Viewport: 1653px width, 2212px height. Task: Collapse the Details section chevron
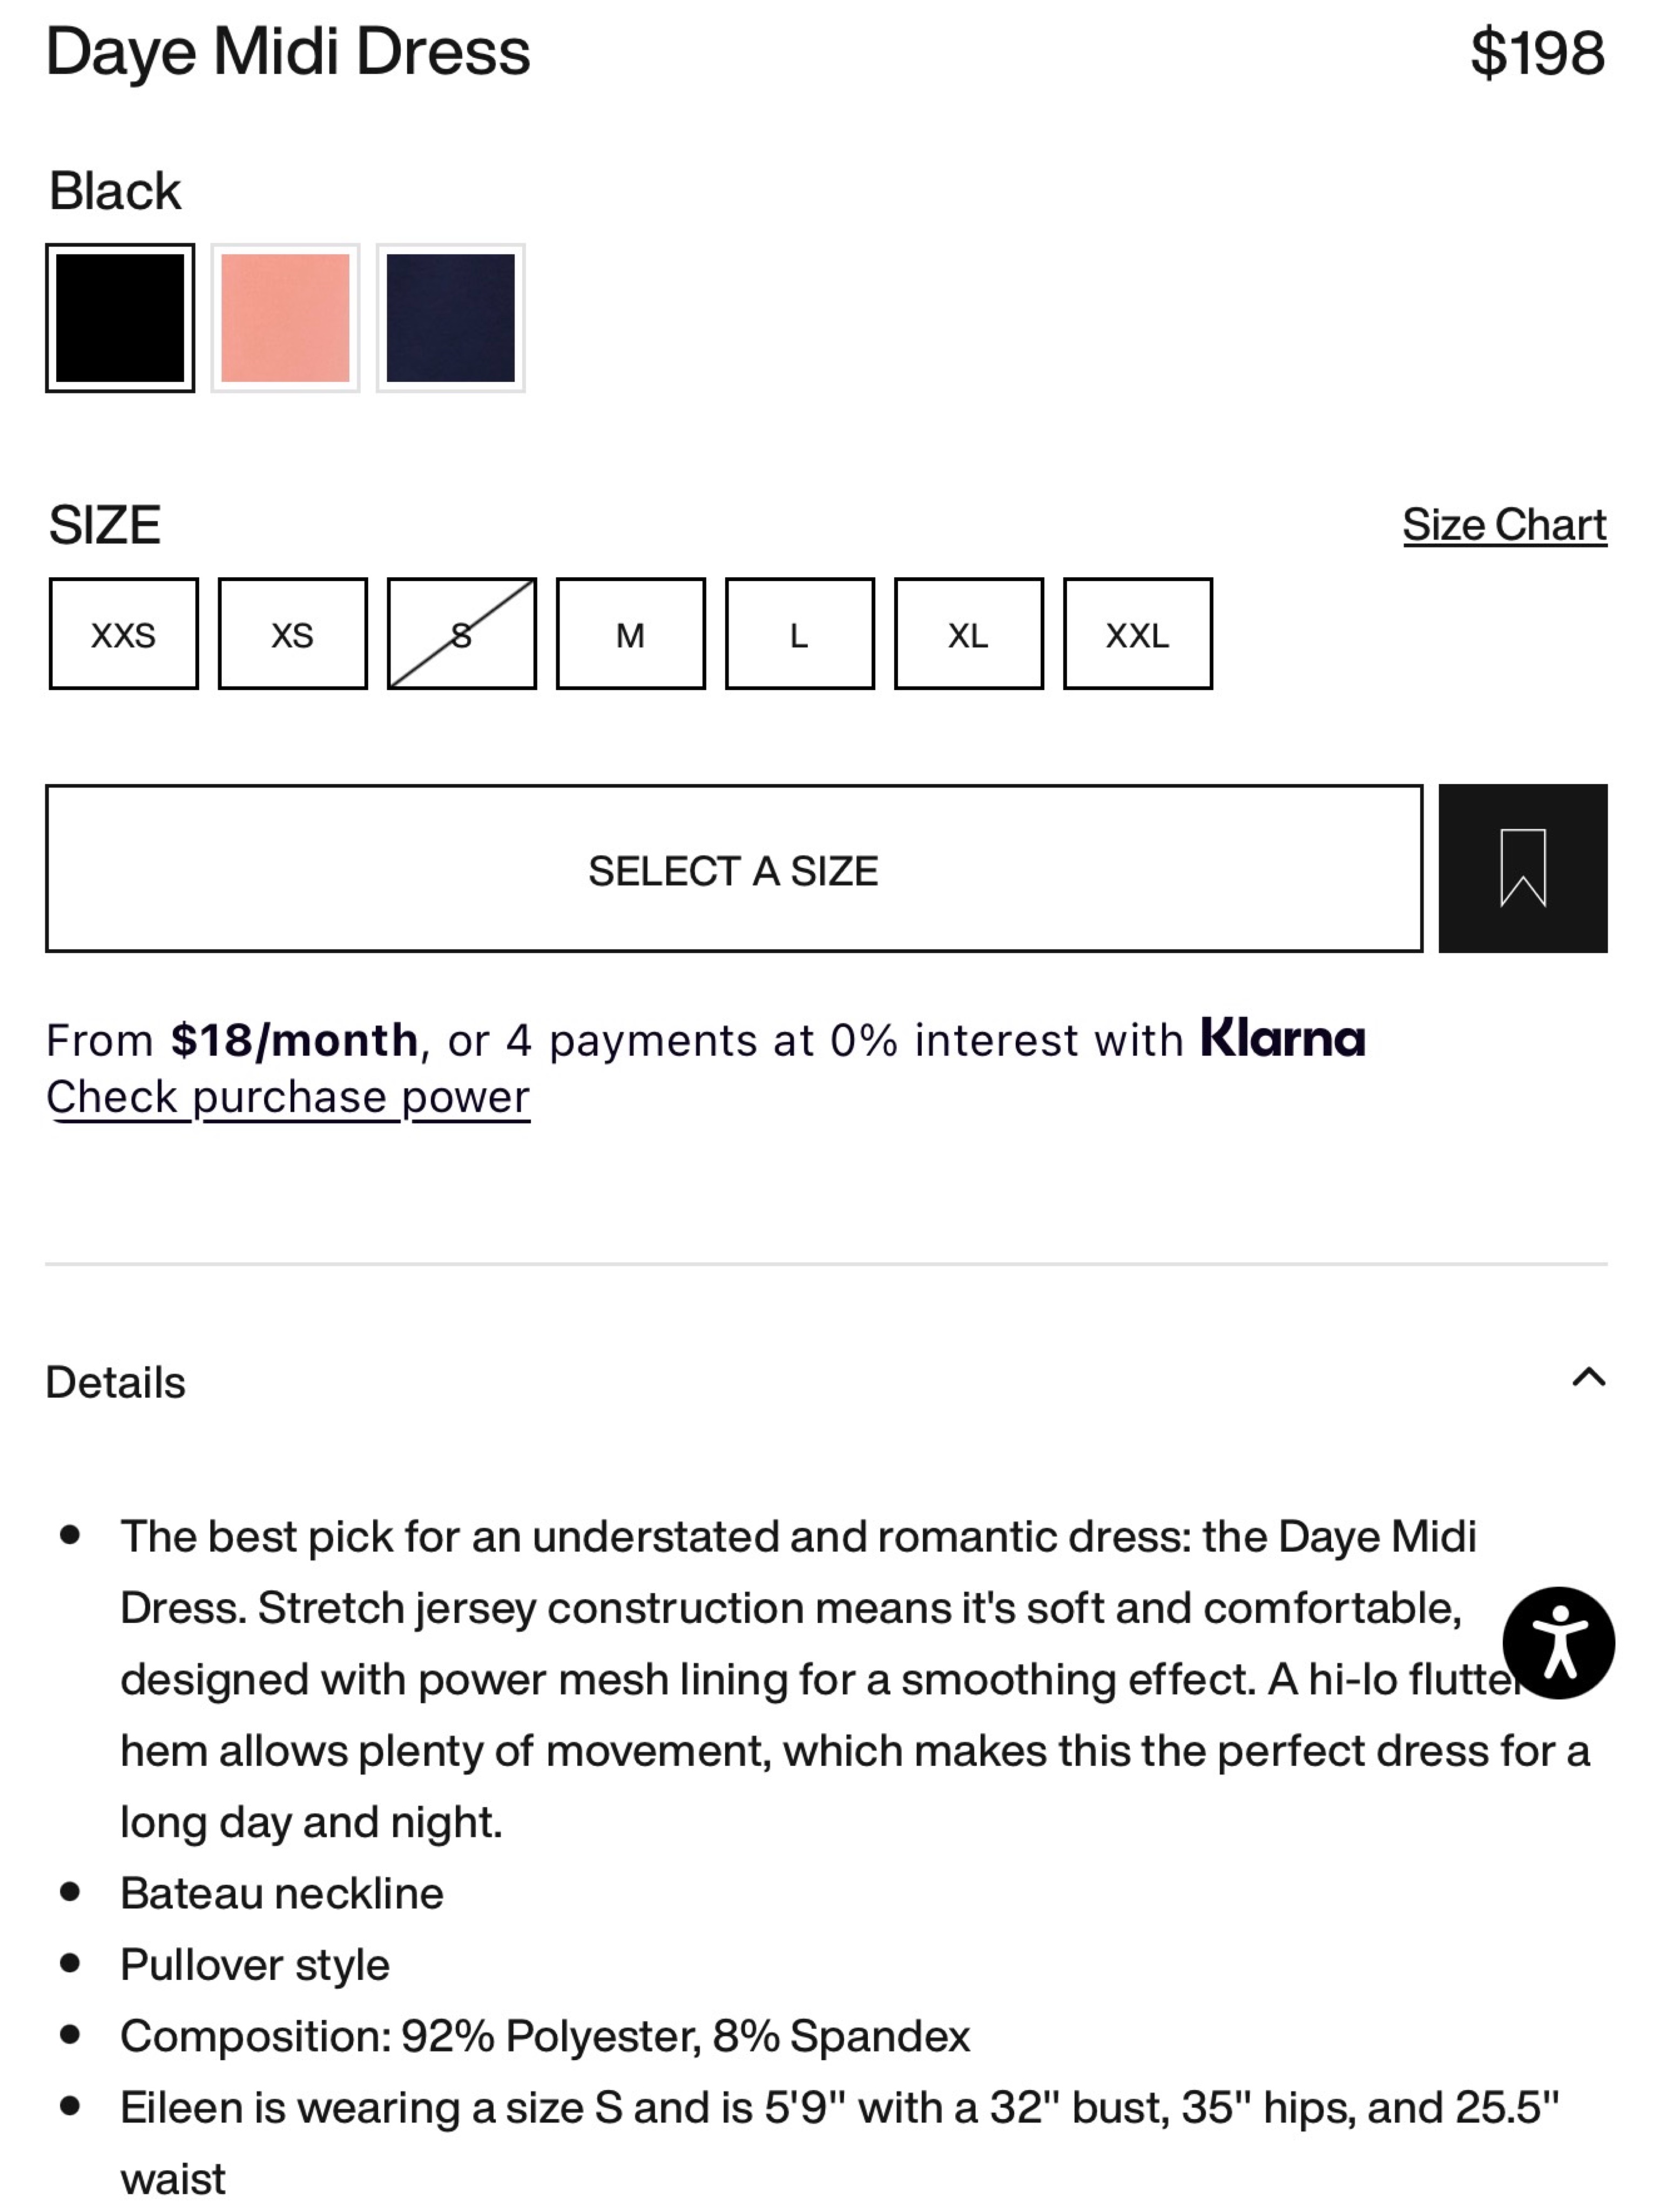[x=1588, y=1378]
